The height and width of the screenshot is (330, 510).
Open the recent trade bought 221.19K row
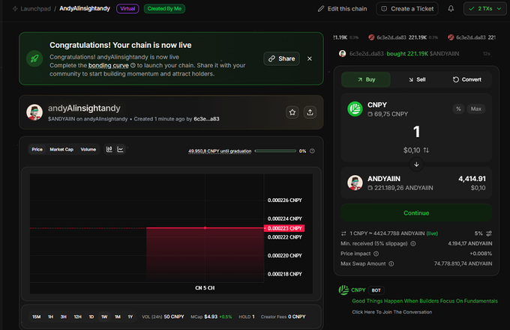click(x=415, y=54)
